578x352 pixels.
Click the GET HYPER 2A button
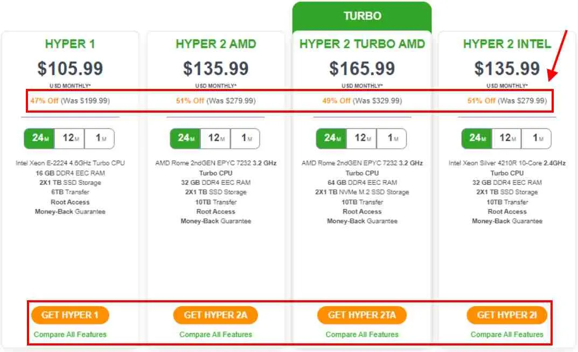coord(215,315)
